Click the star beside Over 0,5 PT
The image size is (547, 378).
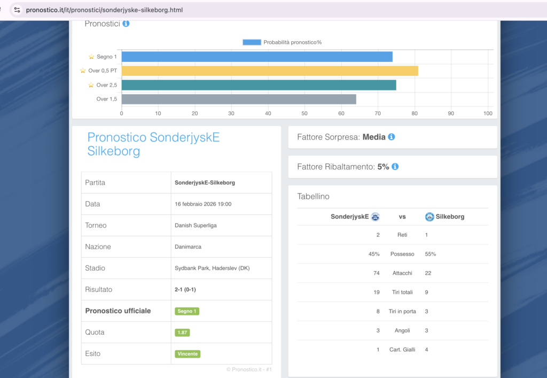pos(83,71)
